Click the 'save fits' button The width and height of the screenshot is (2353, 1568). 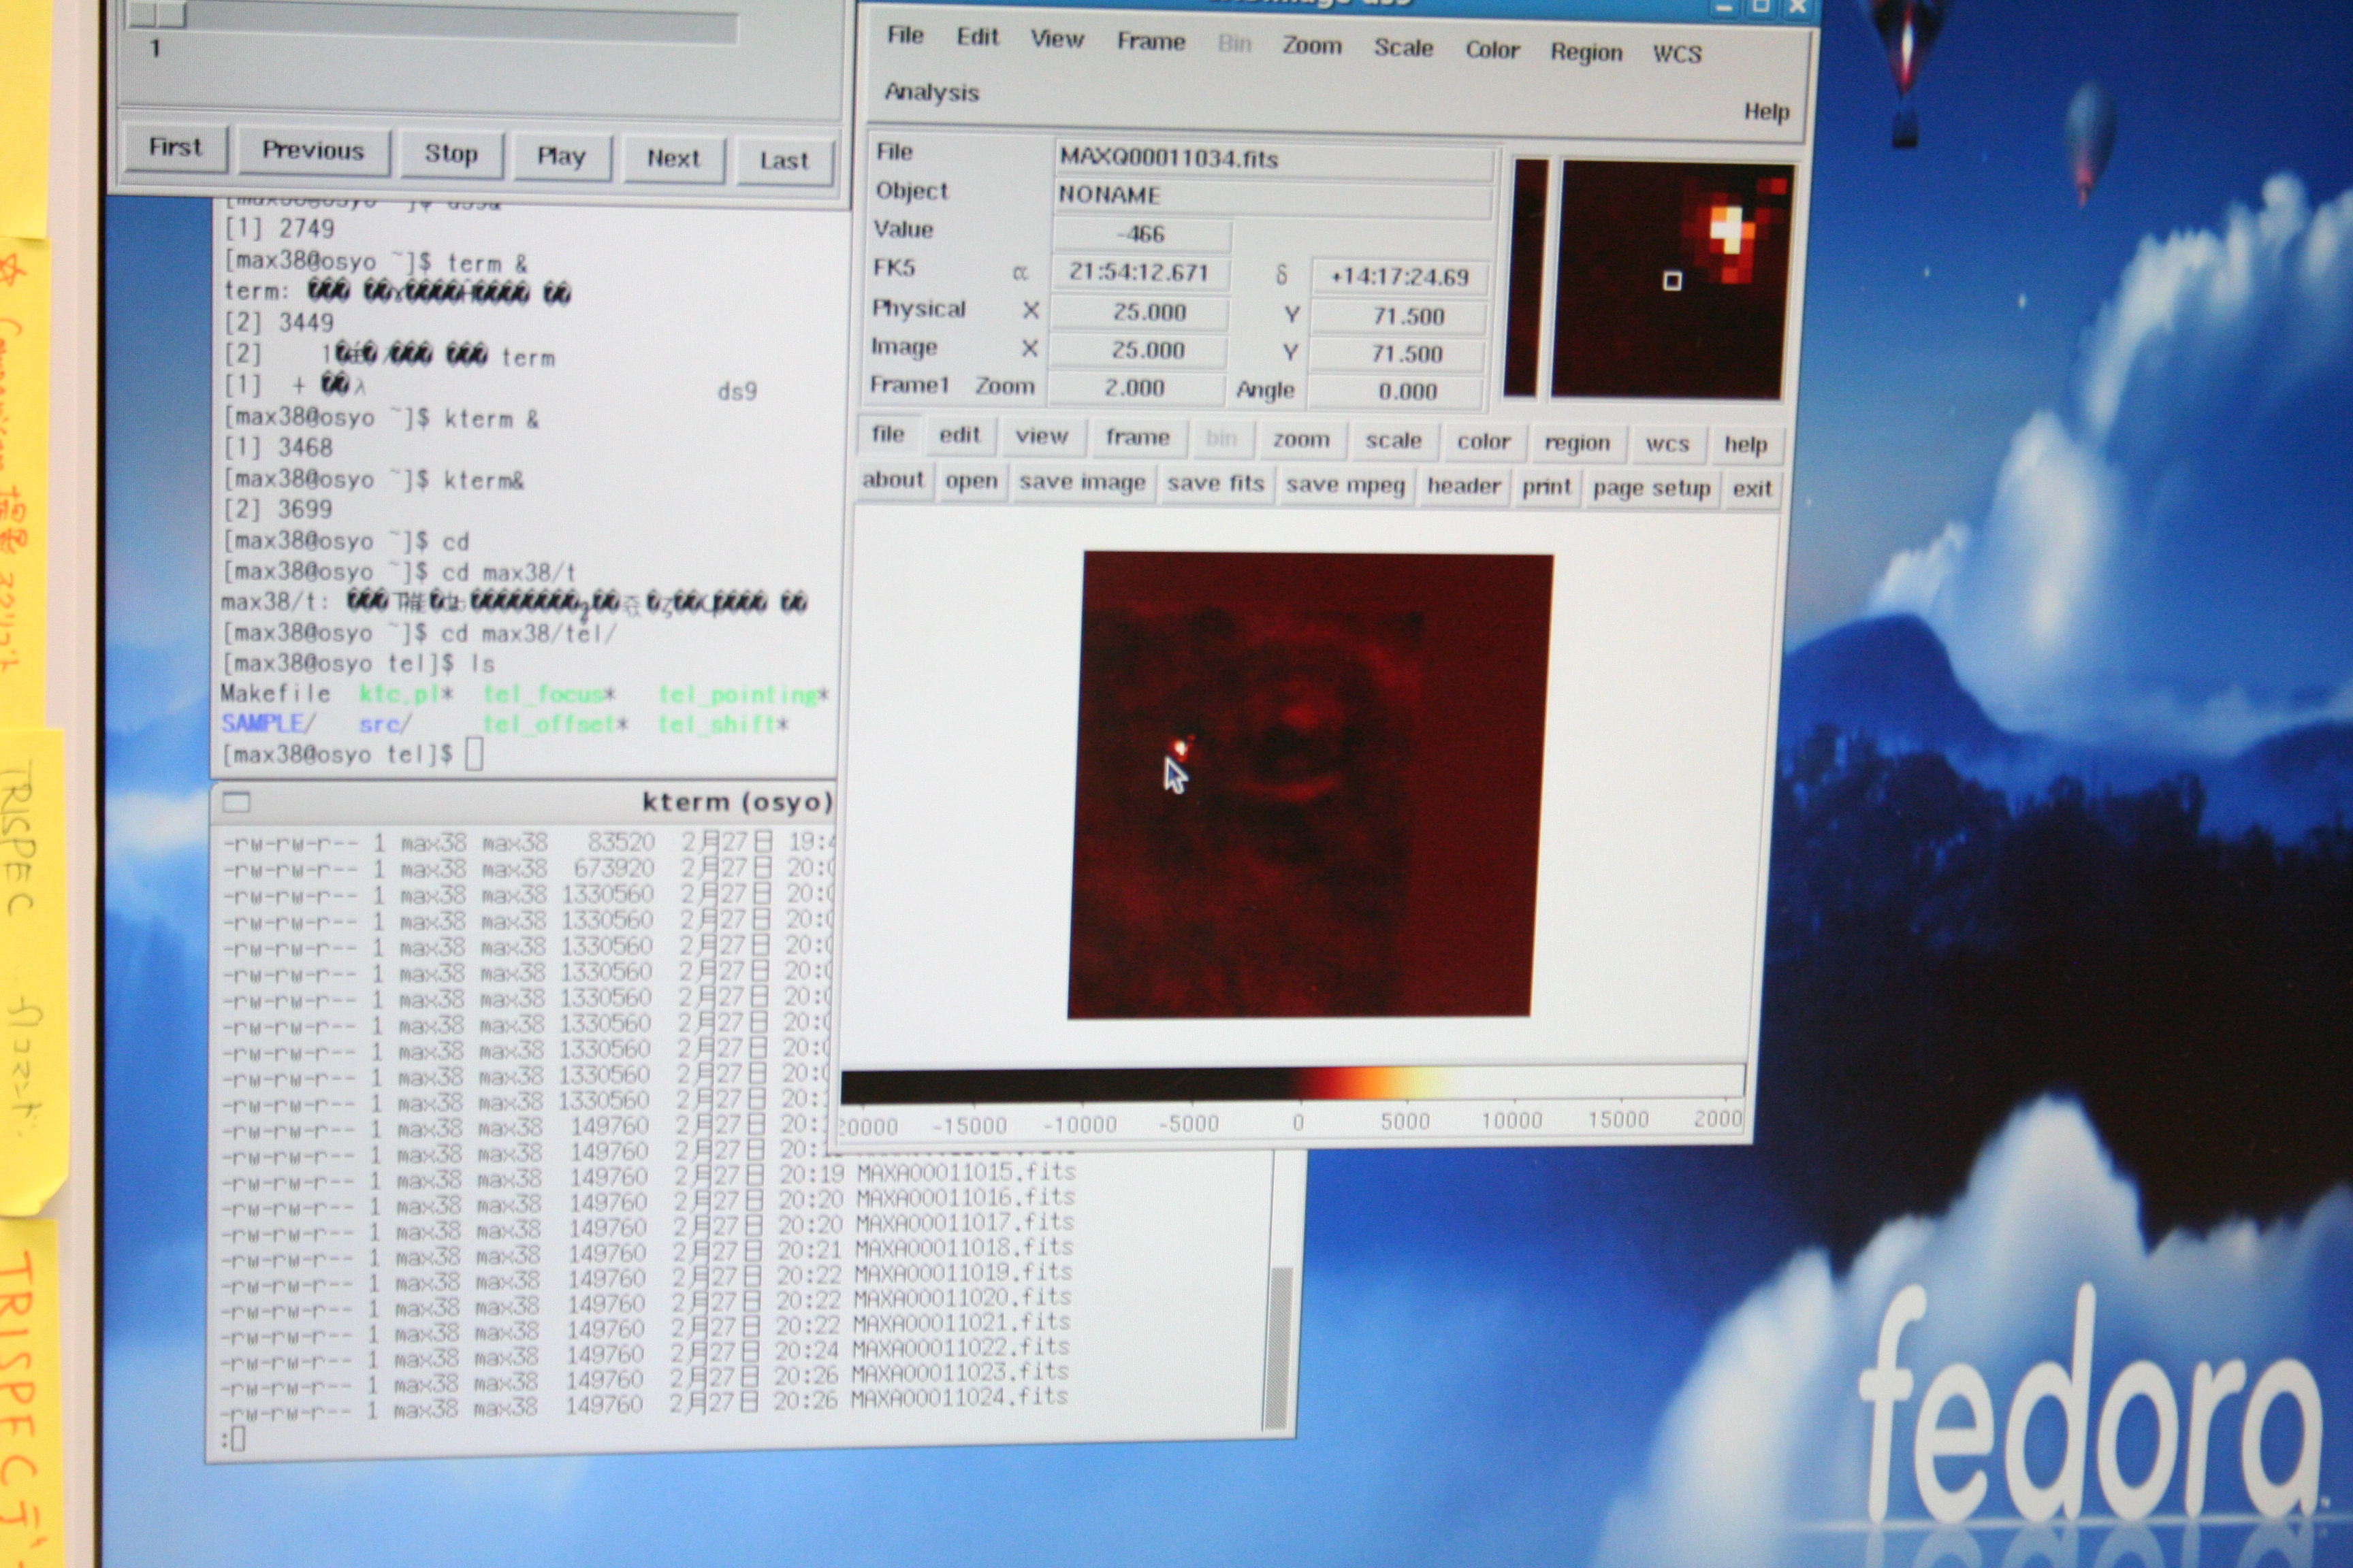[1215, 484]
